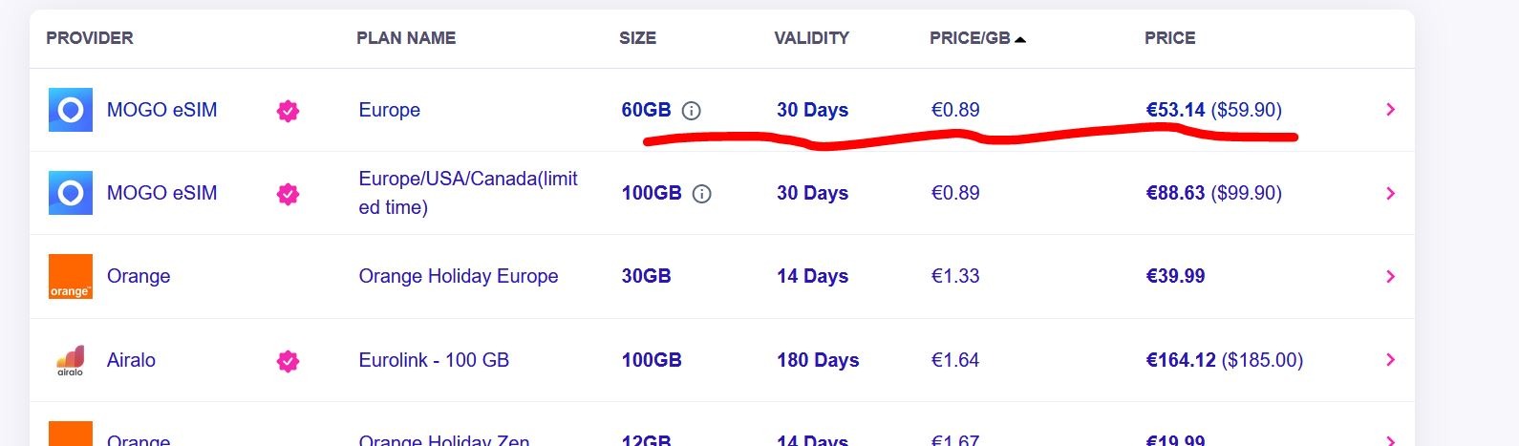
Task: Sort by the PROVIDER column header
Action: 90,38
